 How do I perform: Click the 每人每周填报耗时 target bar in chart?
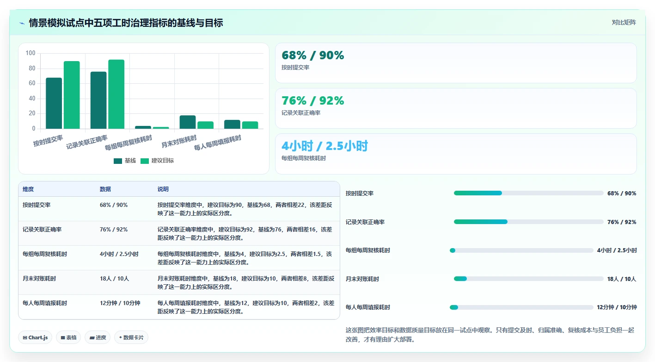point(250,125)
